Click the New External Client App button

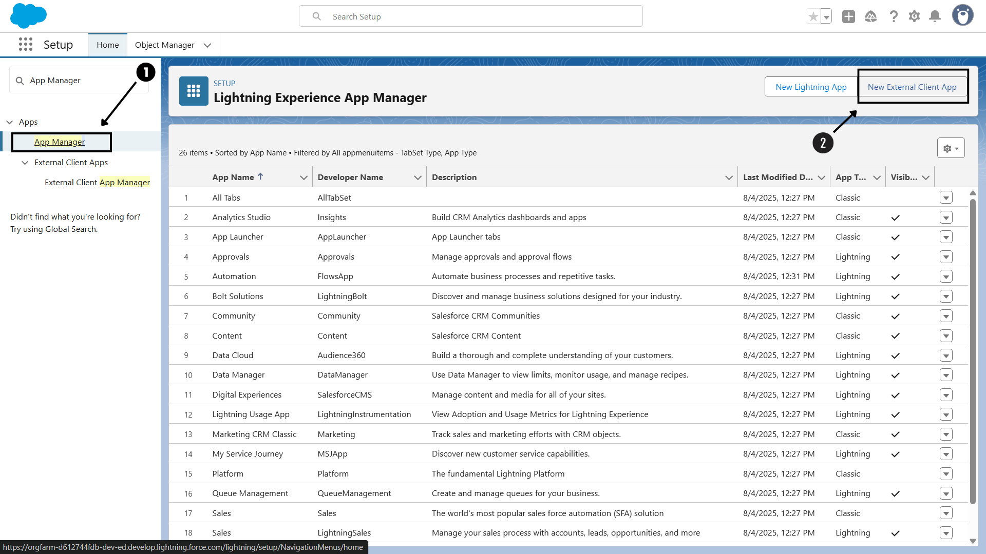point(912,87)
